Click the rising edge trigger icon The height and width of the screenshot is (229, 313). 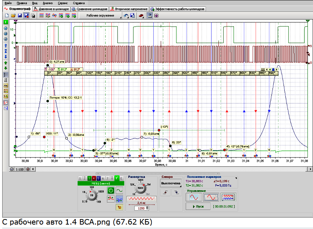[166, 193]
